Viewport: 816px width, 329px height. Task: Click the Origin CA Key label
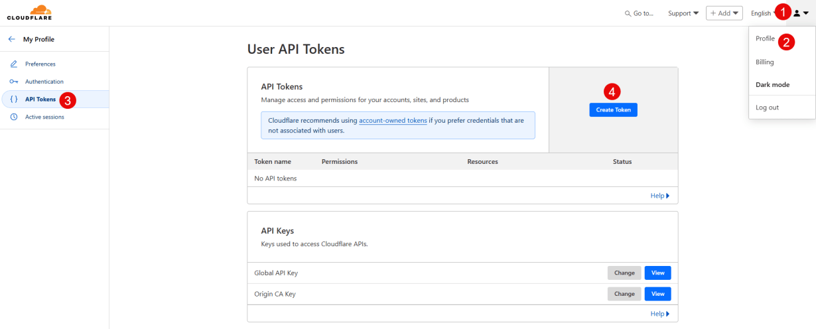pos(275,294)
